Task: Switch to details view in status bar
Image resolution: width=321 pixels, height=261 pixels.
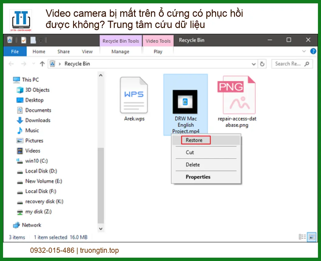Action: pyautogui.click(x=302, y=237)
